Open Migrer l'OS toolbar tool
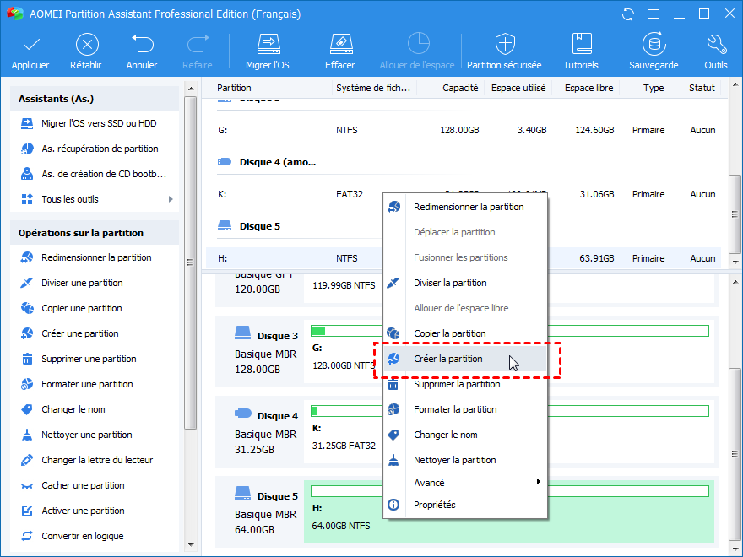This screenshot has height=557, width=743. pos(267,45)
